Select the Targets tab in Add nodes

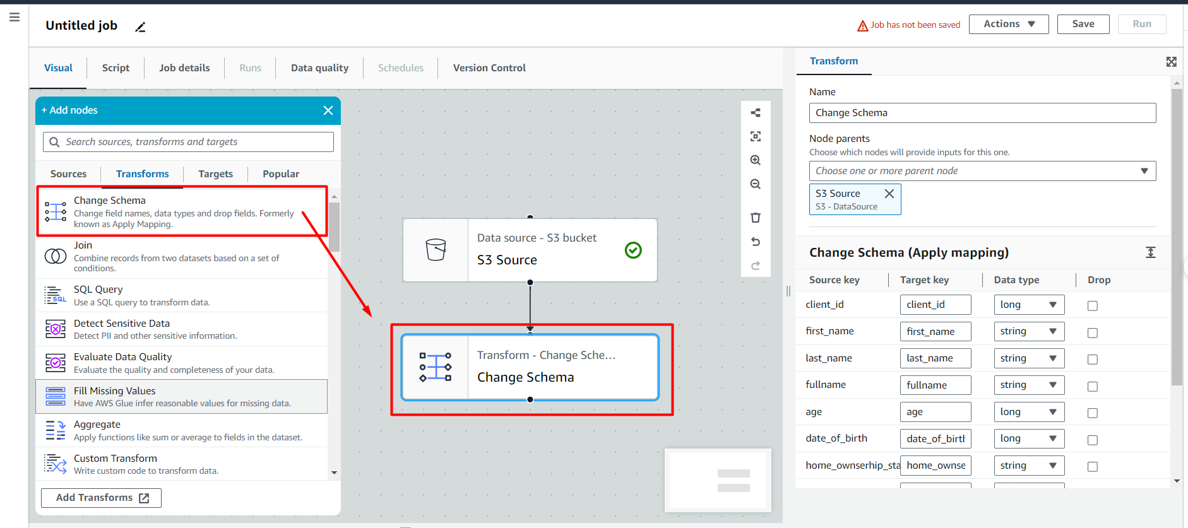coord(215,174)
